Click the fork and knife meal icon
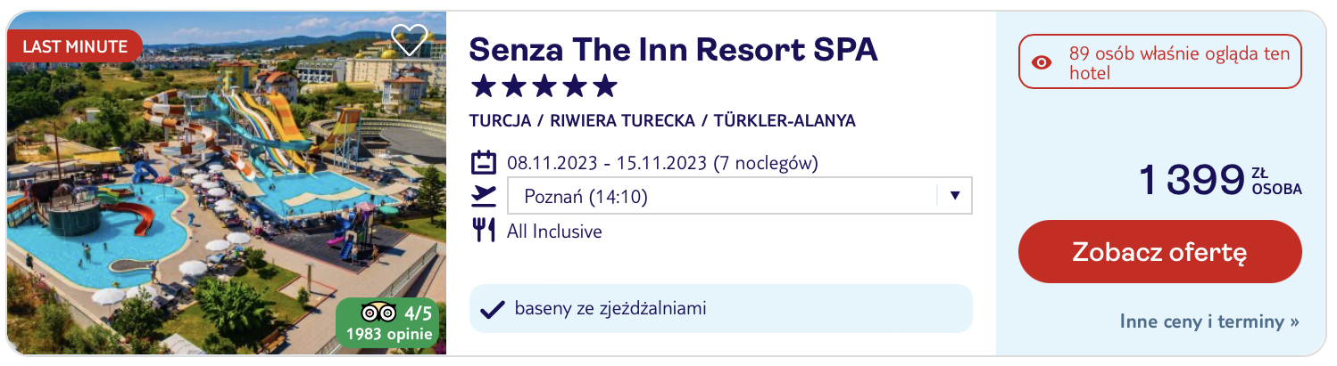 [x=483, y=231]
